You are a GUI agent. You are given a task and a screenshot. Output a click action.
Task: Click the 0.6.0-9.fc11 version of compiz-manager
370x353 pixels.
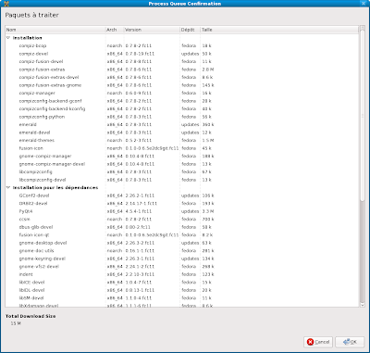139,93
